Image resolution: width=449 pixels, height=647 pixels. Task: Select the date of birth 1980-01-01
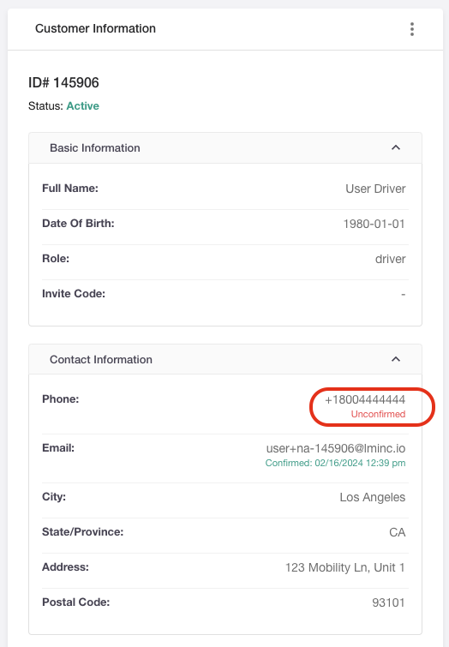(x=374, y=224)
